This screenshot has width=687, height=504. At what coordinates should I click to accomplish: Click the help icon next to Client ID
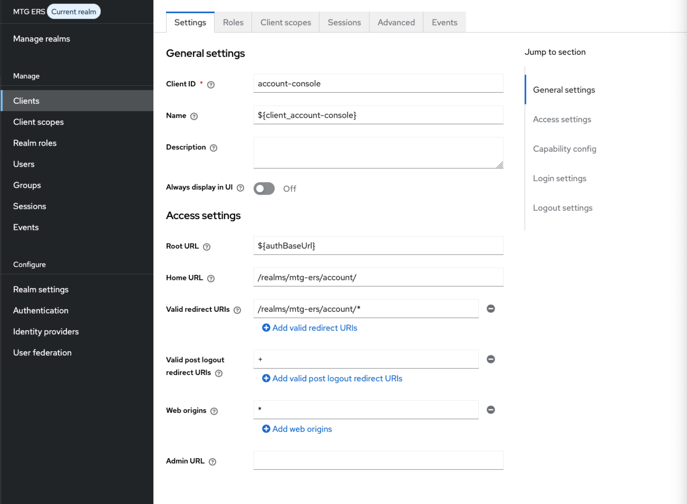click(x=211, y=85)
